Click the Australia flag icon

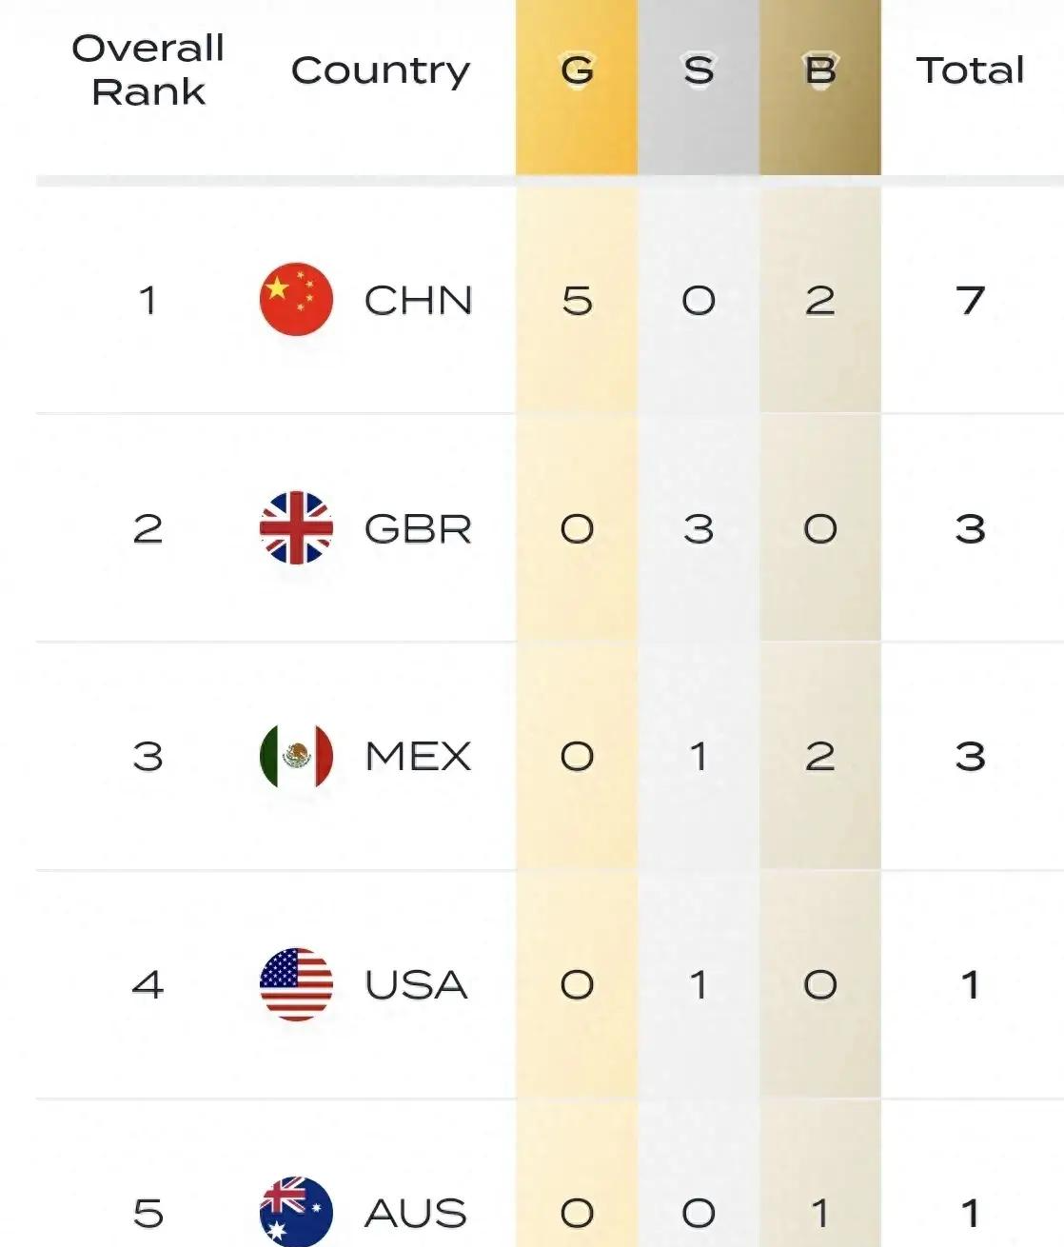[x=296, y=1211]
